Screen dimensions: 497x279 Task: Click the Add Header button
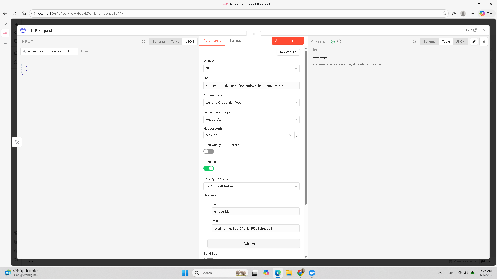point(253,244)
